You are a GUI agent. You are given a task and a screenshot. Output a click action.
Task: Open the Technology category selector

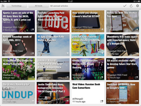coord(16,6)
